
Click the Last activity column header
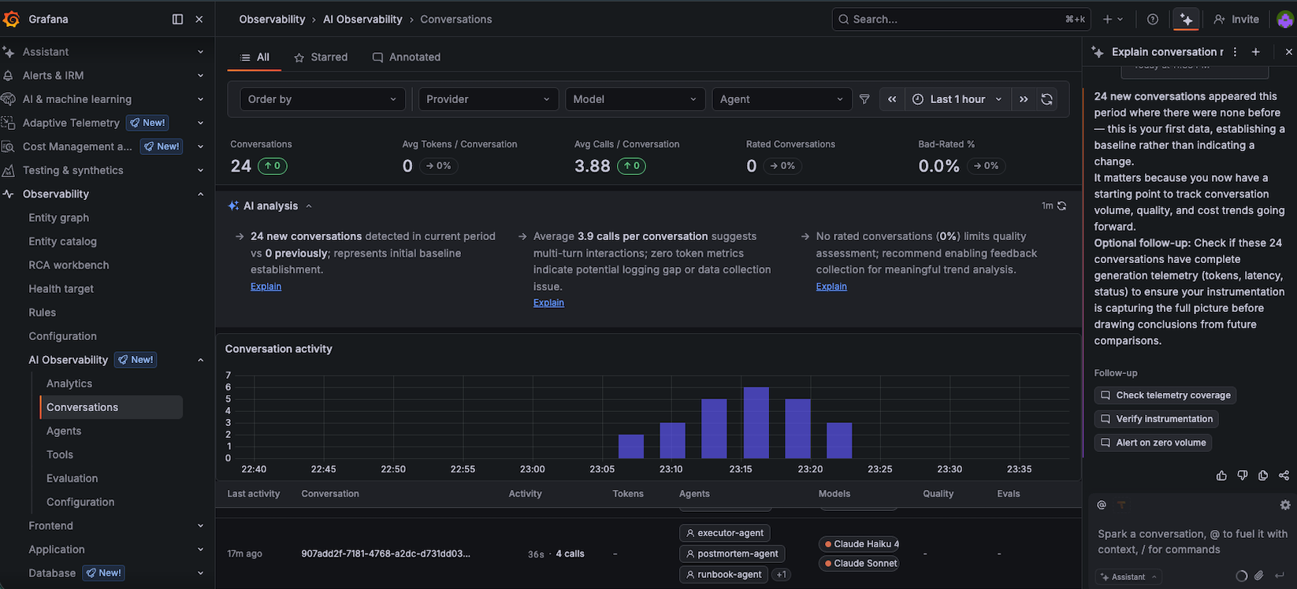pyautogui.click(x=254, y=494)
